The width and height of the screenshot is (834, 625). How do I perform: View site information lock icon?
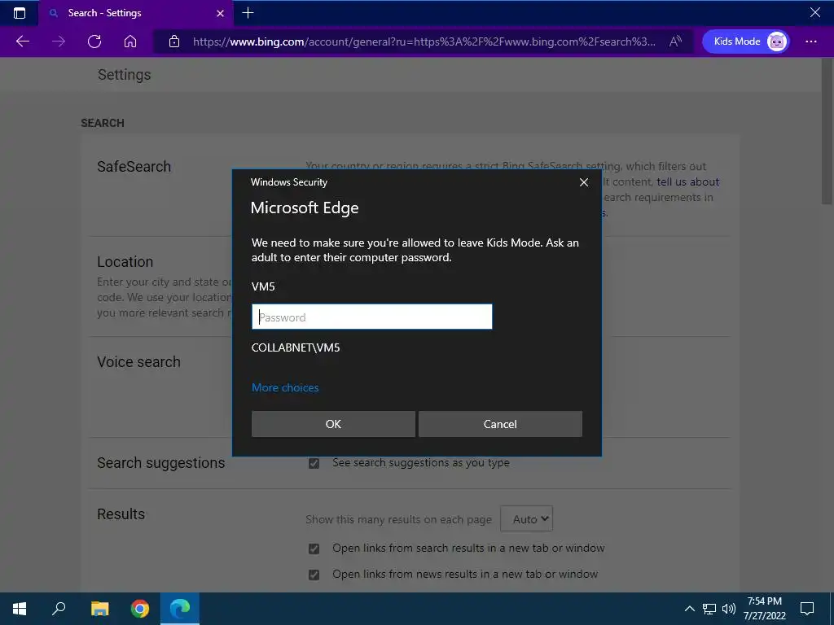click(174, 42)
